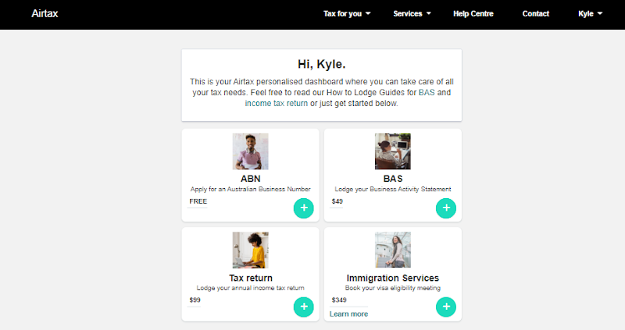This screenshot has width=625, height=330.
Task: Click the $49 price label
Action: [337, 201]
